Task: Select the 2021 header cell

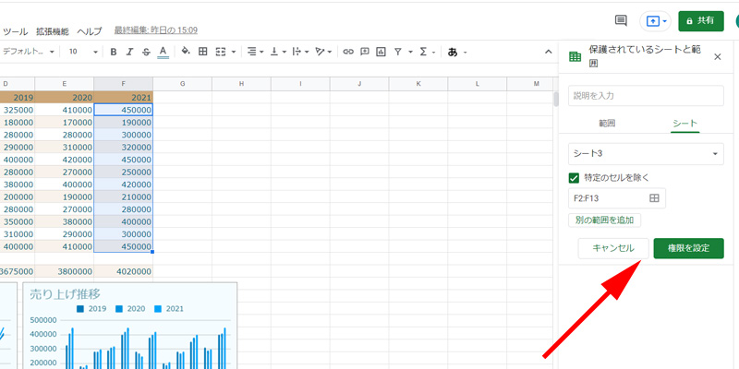Action: [124, 98]
